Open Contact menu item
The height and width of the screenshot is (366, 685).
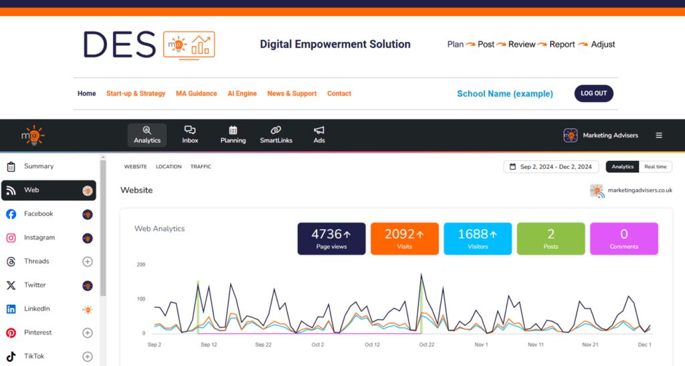click(x=339, y=94)
